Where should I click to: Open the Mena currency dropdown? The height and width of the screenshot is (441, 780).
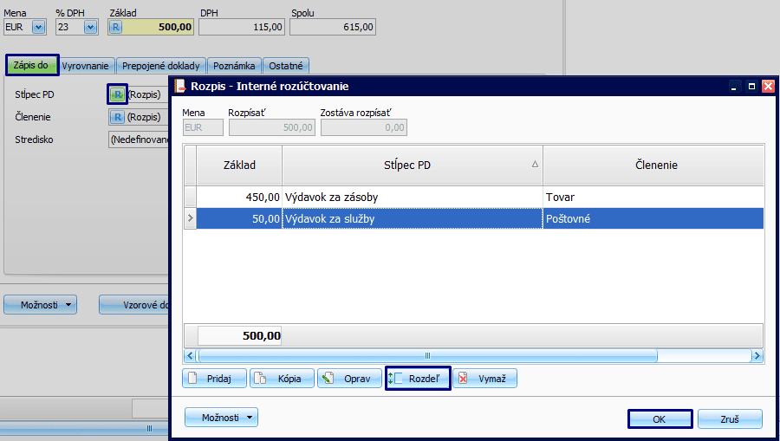coord(37,27)
